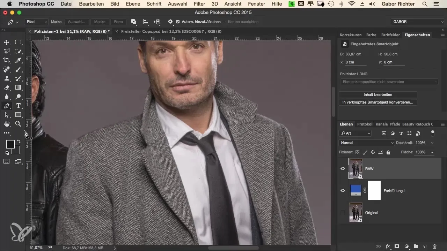The height and width of the screenshot is (251, 447).
Task: Select the Brush tool
Action: (18, 69)
